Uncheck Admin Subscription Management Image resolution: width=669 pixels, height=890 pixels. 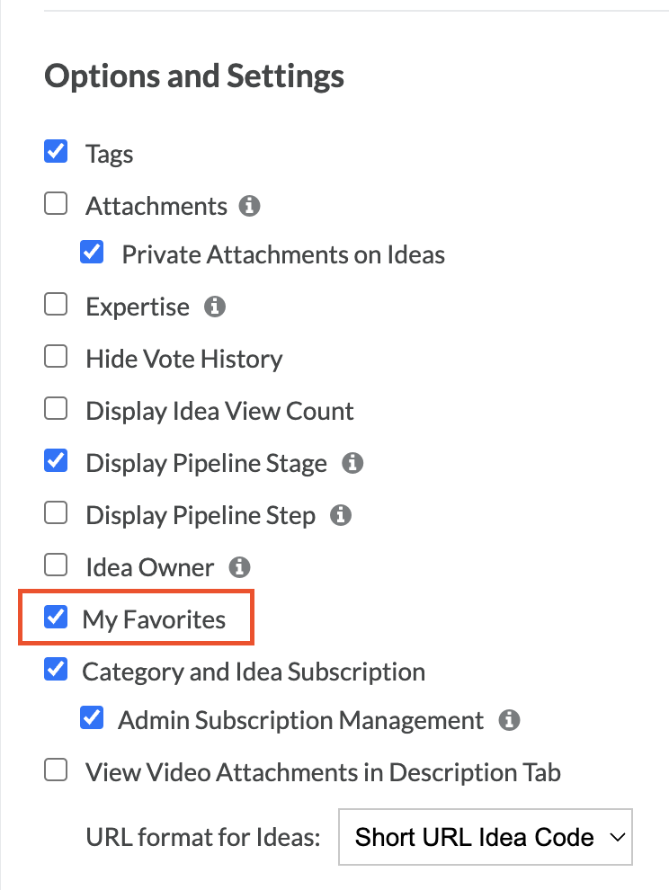coord(92,717)
